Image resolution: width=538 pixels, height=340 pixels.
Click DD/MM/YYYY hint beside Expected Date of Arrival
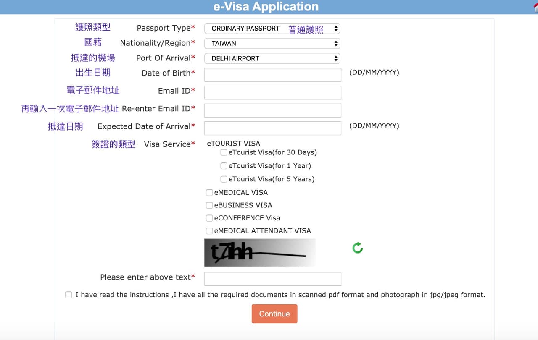(374, 126)
